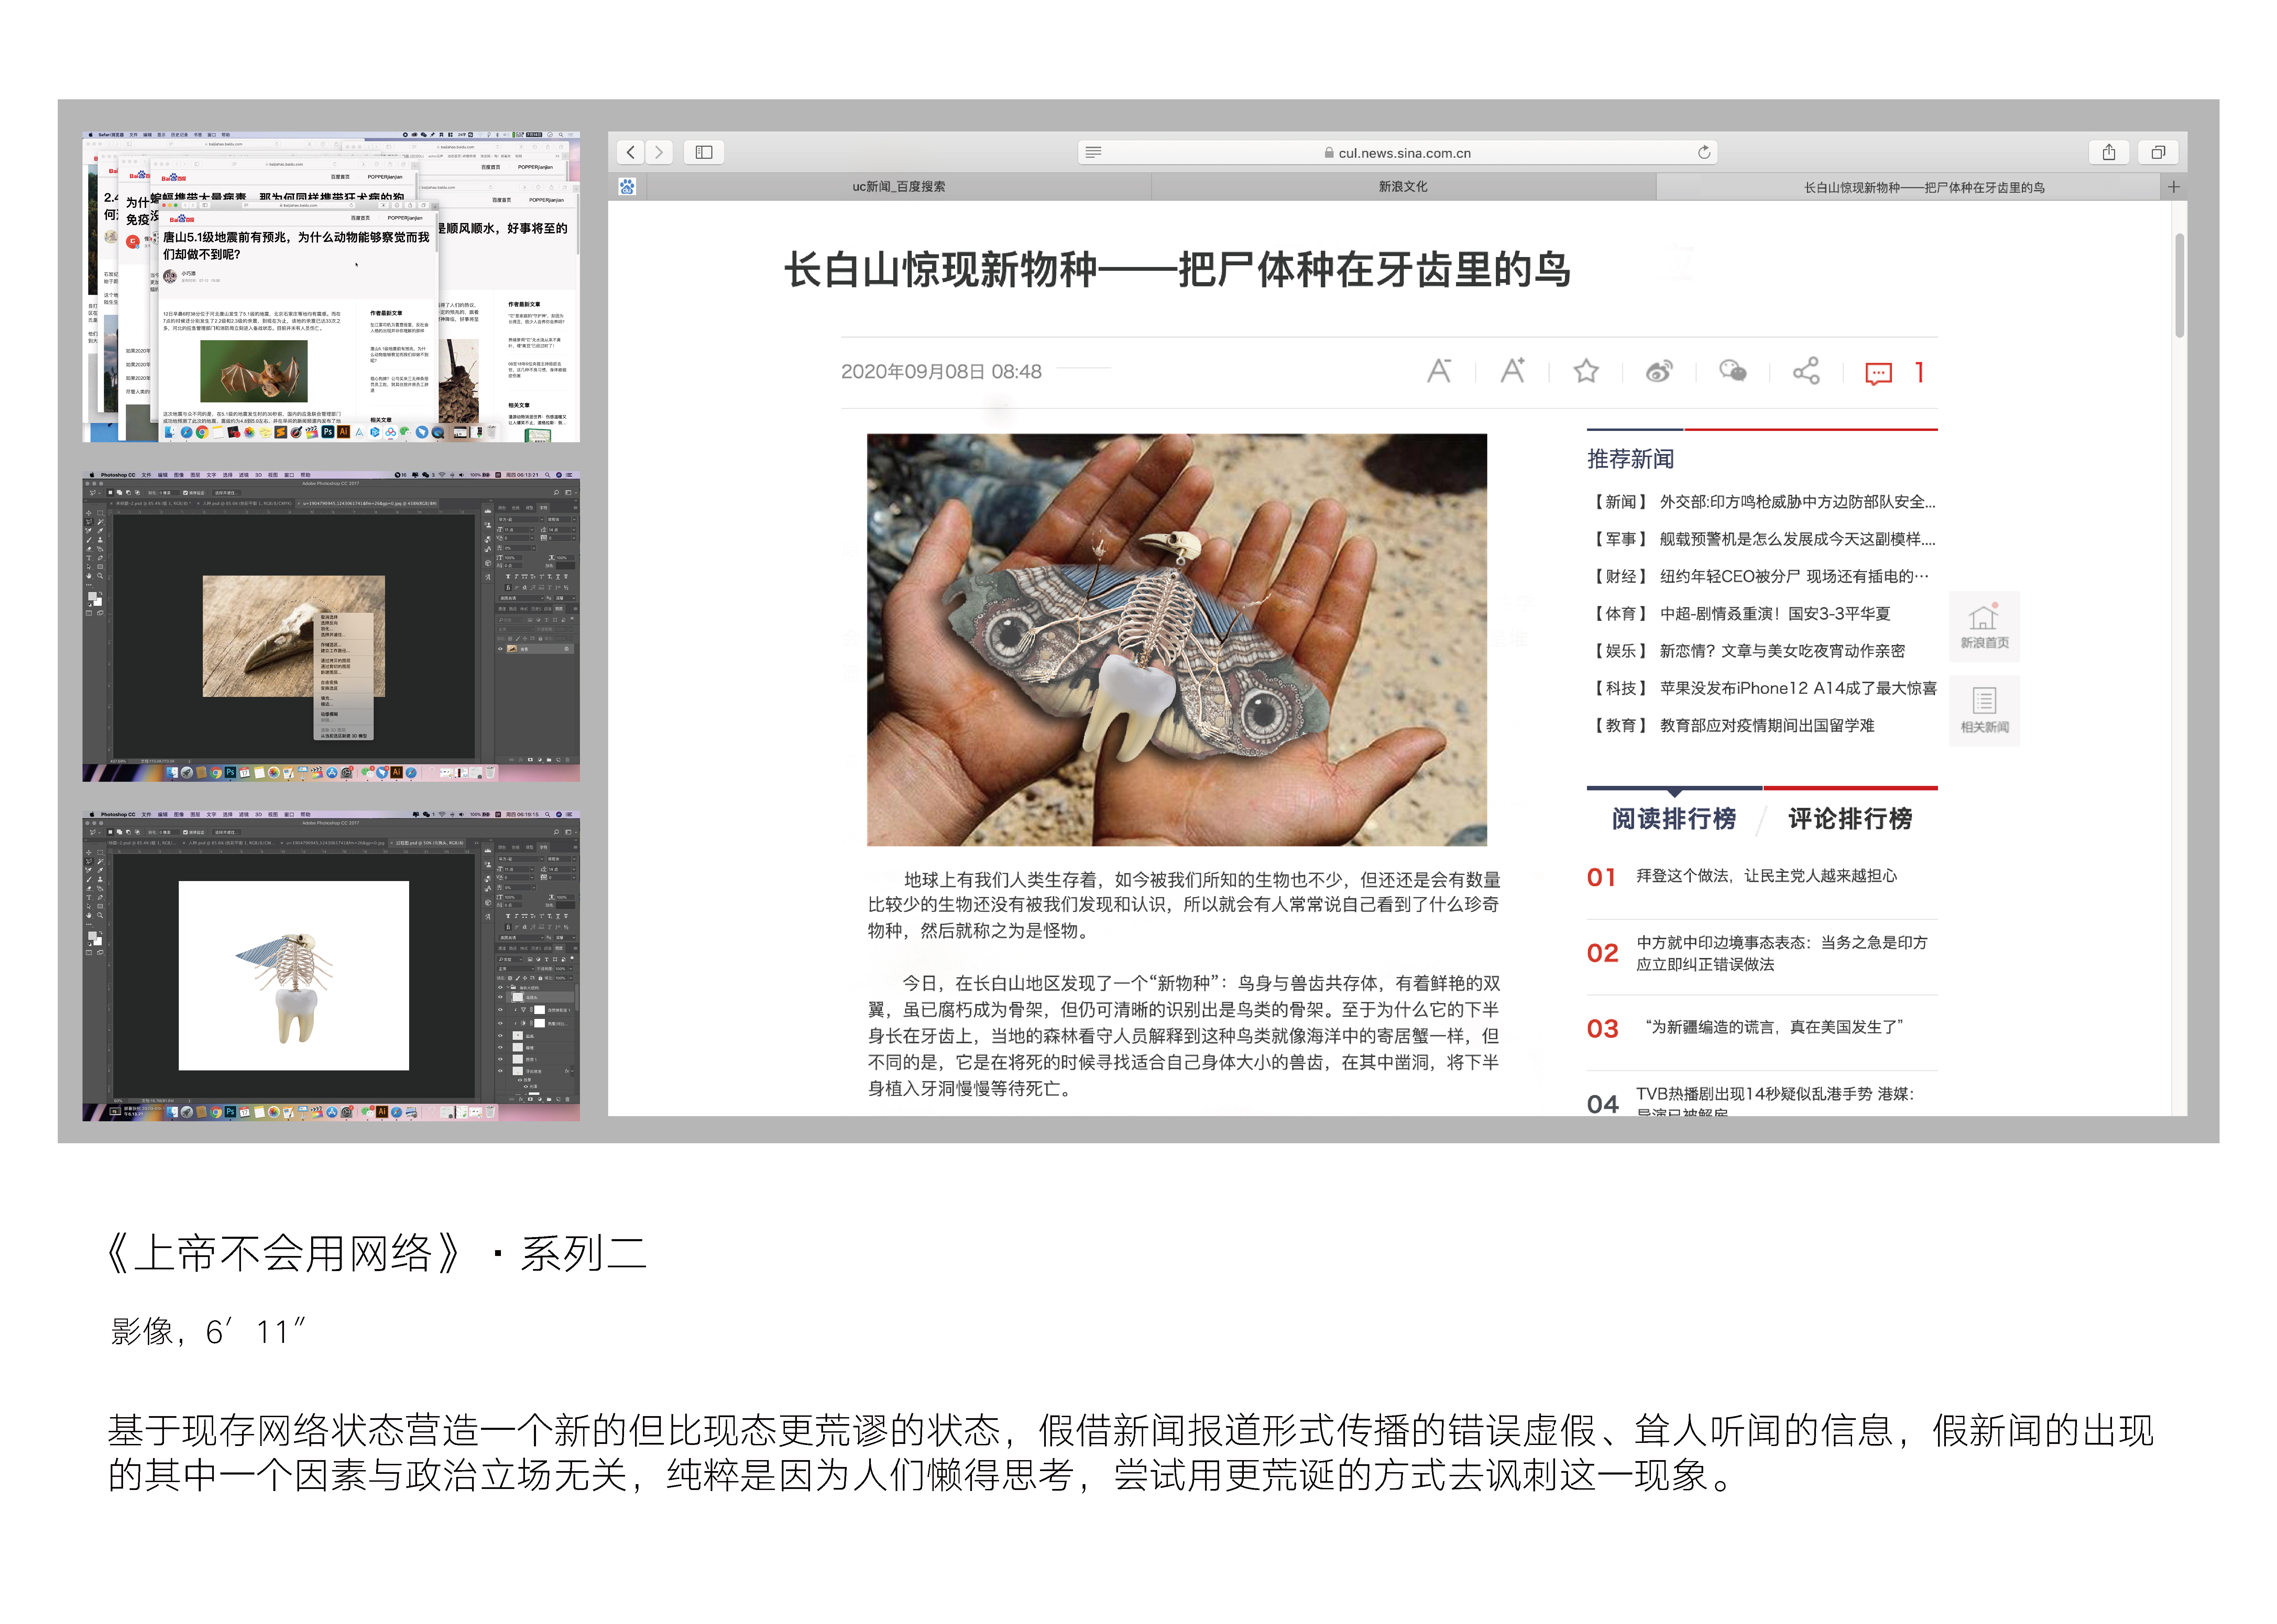Viewport: 2277px width, 1624px height.
Task: Increase article font size with A+
Action: pos(1513,371)
